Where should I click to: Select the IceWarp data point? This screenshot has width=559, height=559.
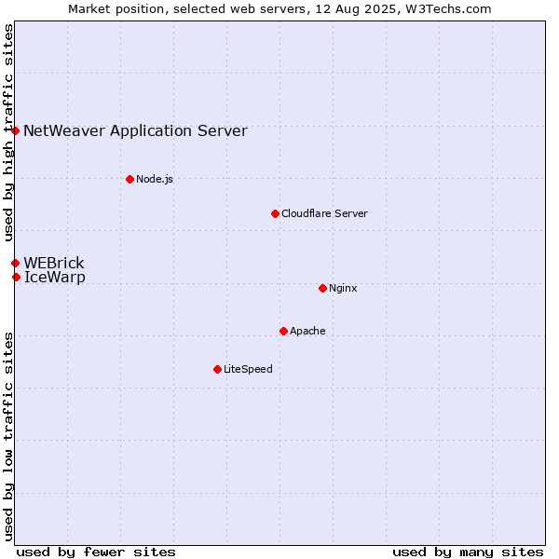point(17,277)
